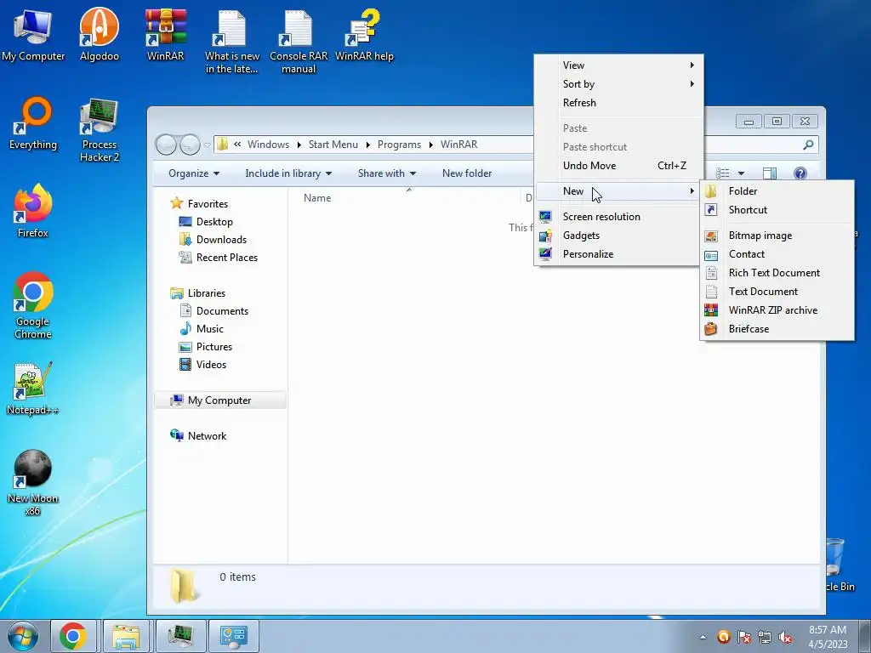This screenshot has width=871, height=653.
Task: Open the Documents library
Action: (213, 311)
